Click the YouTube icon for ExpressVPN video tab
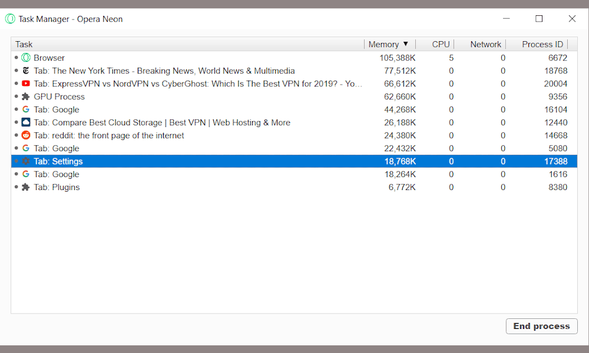 (x=26, y=84)
